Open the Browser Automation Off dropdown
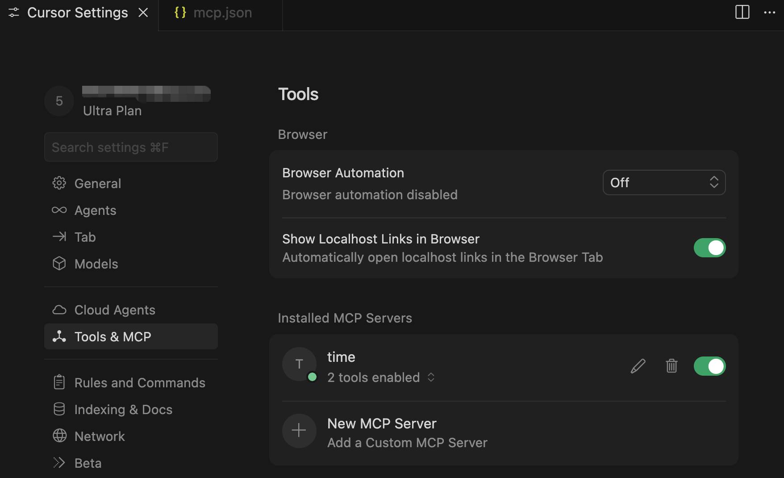The image size is (784, 478). (663, 183)
